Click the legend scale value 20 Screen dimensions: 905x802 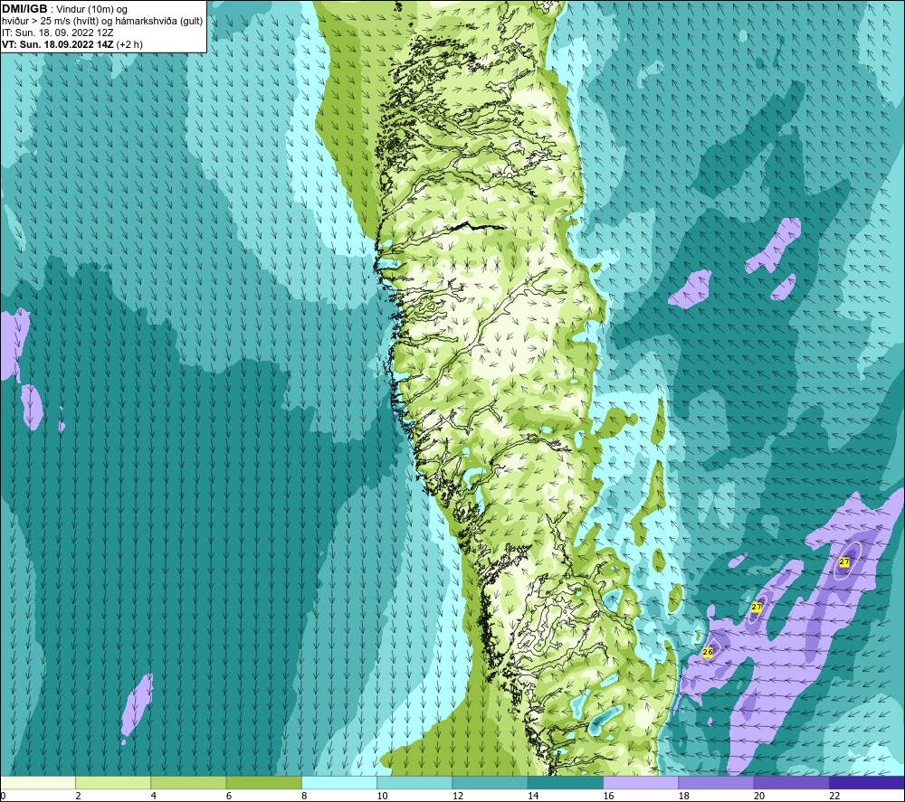(x=759, y=796)
